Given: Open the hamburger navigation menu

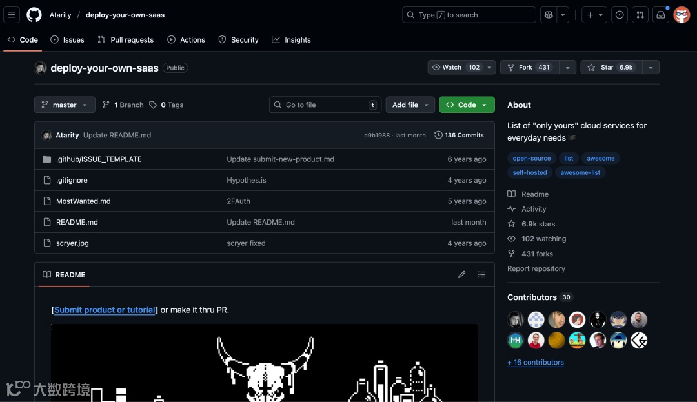Looking at the screenshot, I should pos(12,15).
